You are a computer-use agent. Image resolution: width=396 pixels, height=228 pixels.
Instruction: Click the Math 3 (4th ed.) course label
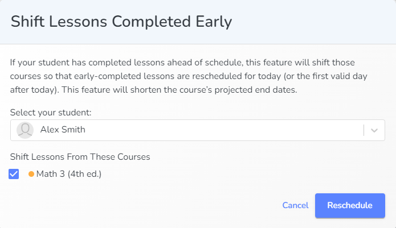pyautogui.click(x=69, y=174)
